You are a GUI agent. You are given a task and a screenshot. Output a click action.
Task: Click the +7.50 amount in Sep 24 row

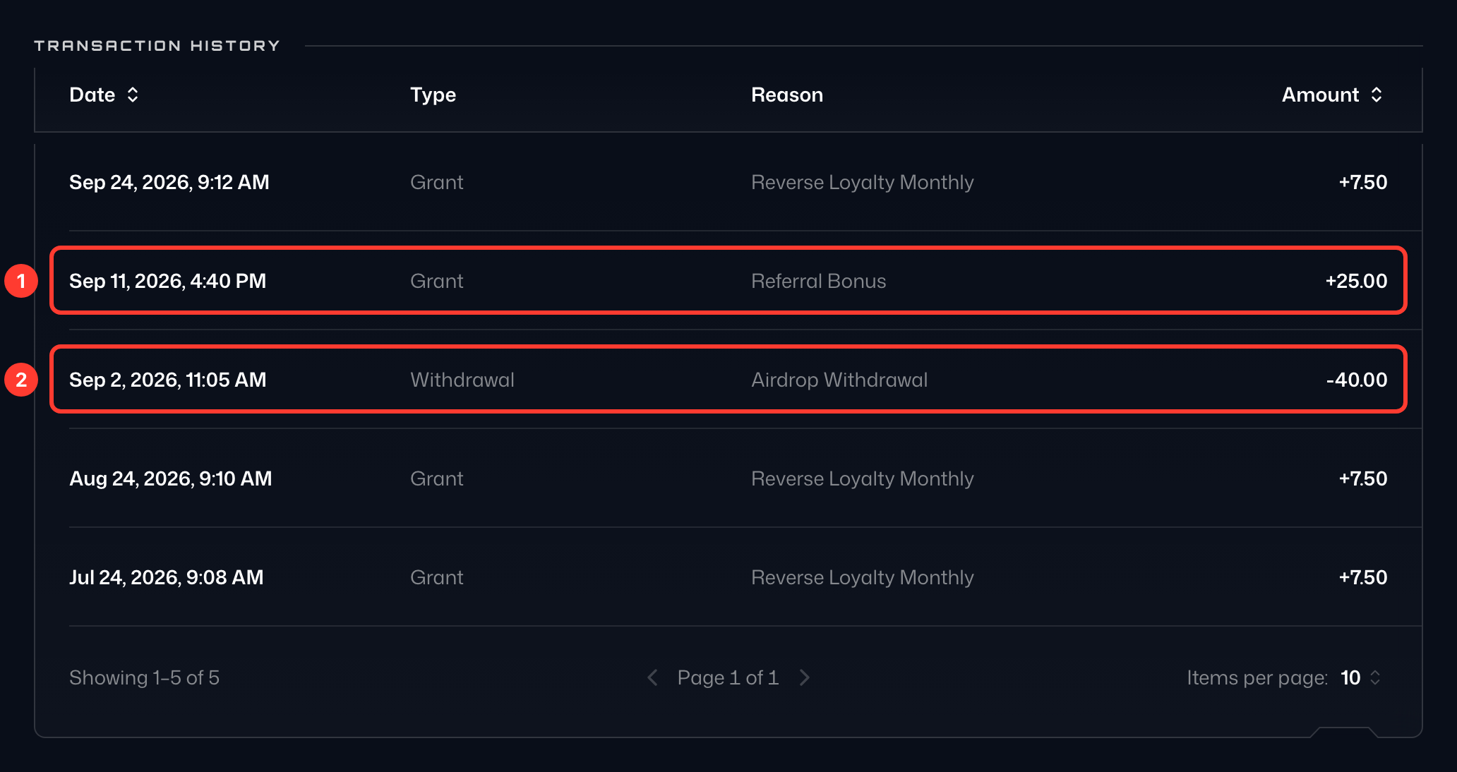pos(1363,182)
